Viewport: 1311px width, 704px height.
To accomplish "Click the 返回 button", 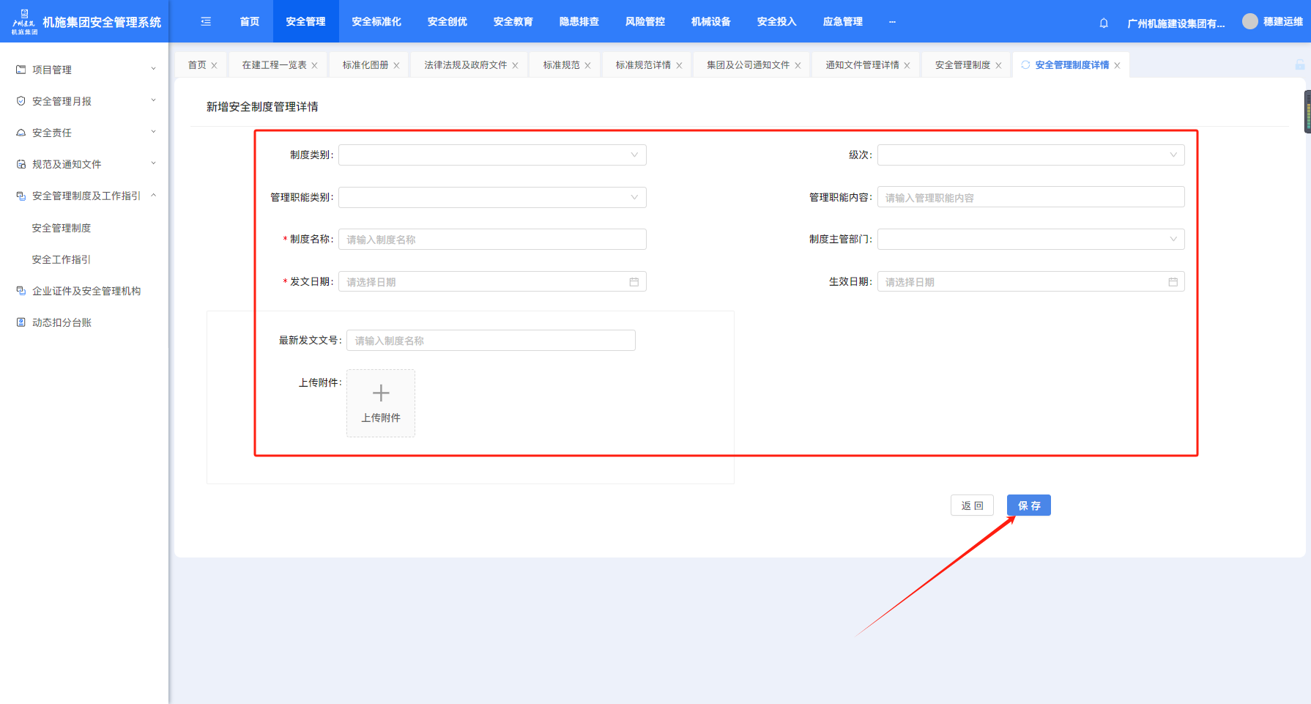I will [972, 505].
